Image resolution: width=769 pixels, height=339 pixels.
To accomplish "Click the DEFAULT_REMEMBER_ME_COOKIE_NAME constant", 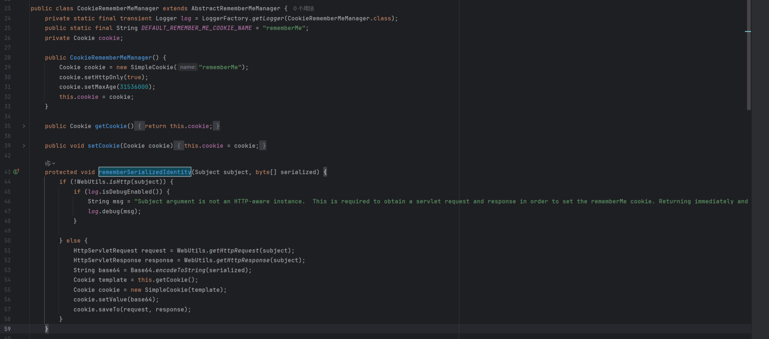I will 196,28.
